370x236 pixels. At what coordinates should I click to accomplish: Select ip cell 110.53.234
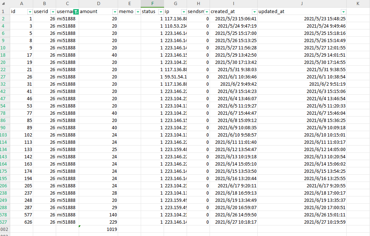pyautogui.click(x=175, y=26)
